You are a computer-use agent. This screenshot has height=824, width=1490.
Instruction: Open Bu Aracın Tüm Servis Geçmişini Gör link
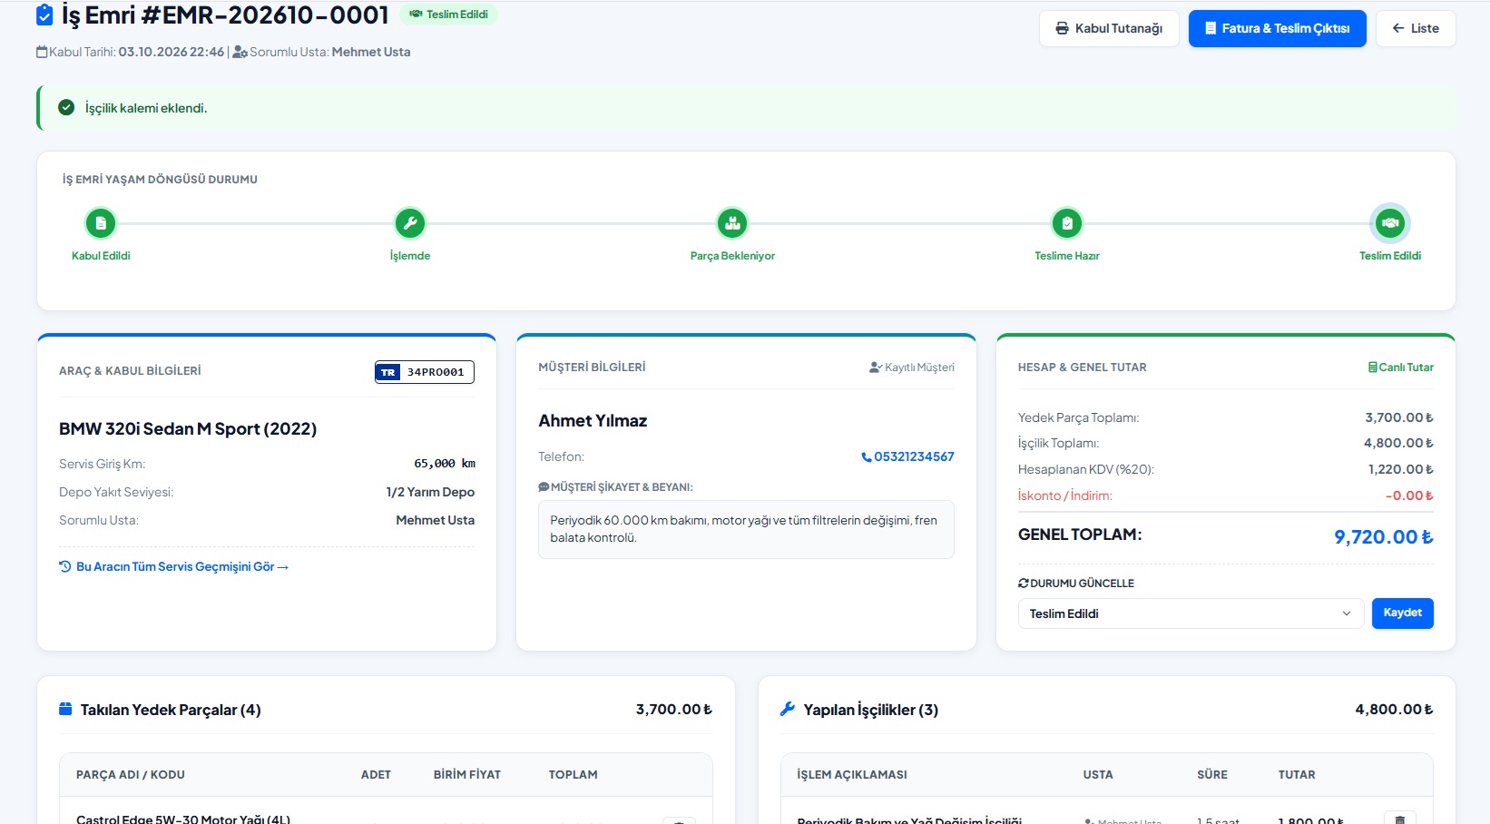tap(174, 566)
